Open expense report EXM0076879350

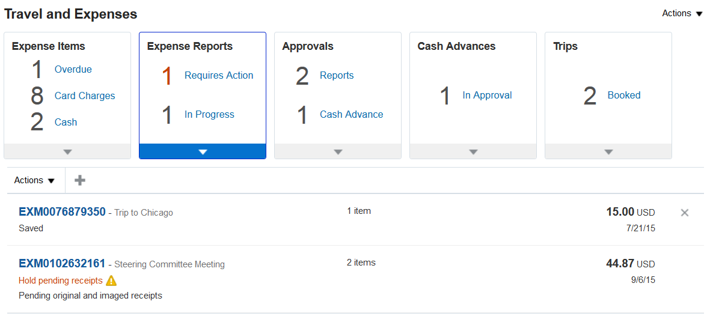point(62,211)
